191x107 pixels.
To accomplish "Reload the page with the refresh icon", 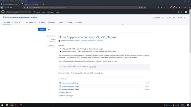I will 8,7.
